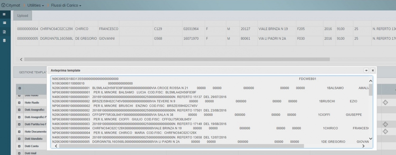Screen dimensions: 396x155
Task: Click the Dati Mandato label
Action: pos(34,139)
